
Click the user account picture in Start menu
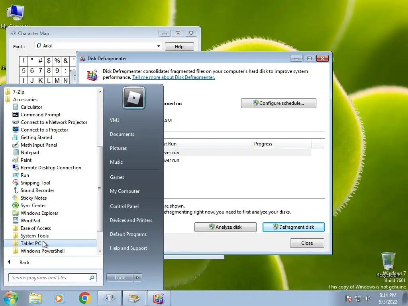point(134,98)
